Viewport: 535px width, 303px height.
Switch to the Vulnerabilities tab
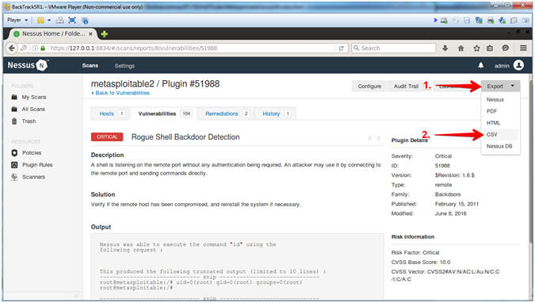click(165, 113)
